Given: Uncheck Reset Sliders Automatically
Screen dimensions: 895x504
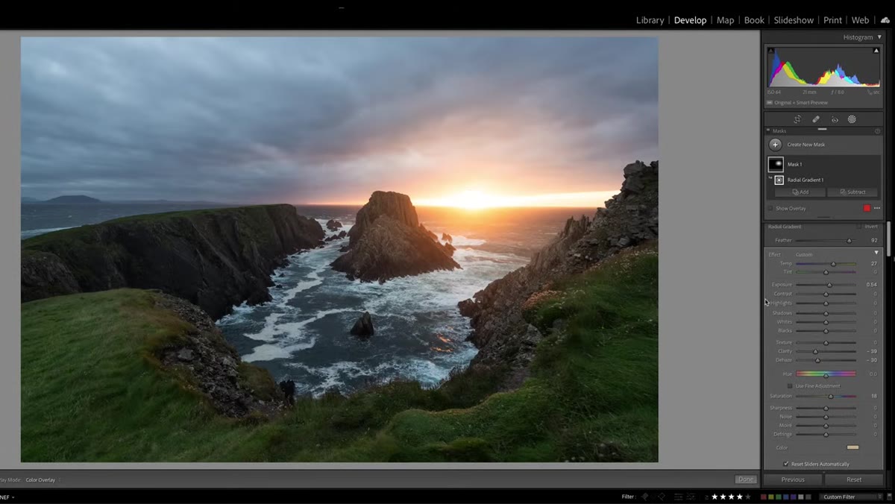Looking at the screenshot, I should [x=786, y=464].
